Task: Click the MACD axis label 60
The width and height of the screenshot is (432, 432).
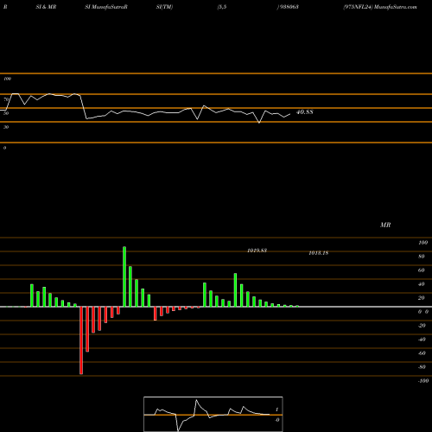Action: pyautogui.click(x=422, y=270)
